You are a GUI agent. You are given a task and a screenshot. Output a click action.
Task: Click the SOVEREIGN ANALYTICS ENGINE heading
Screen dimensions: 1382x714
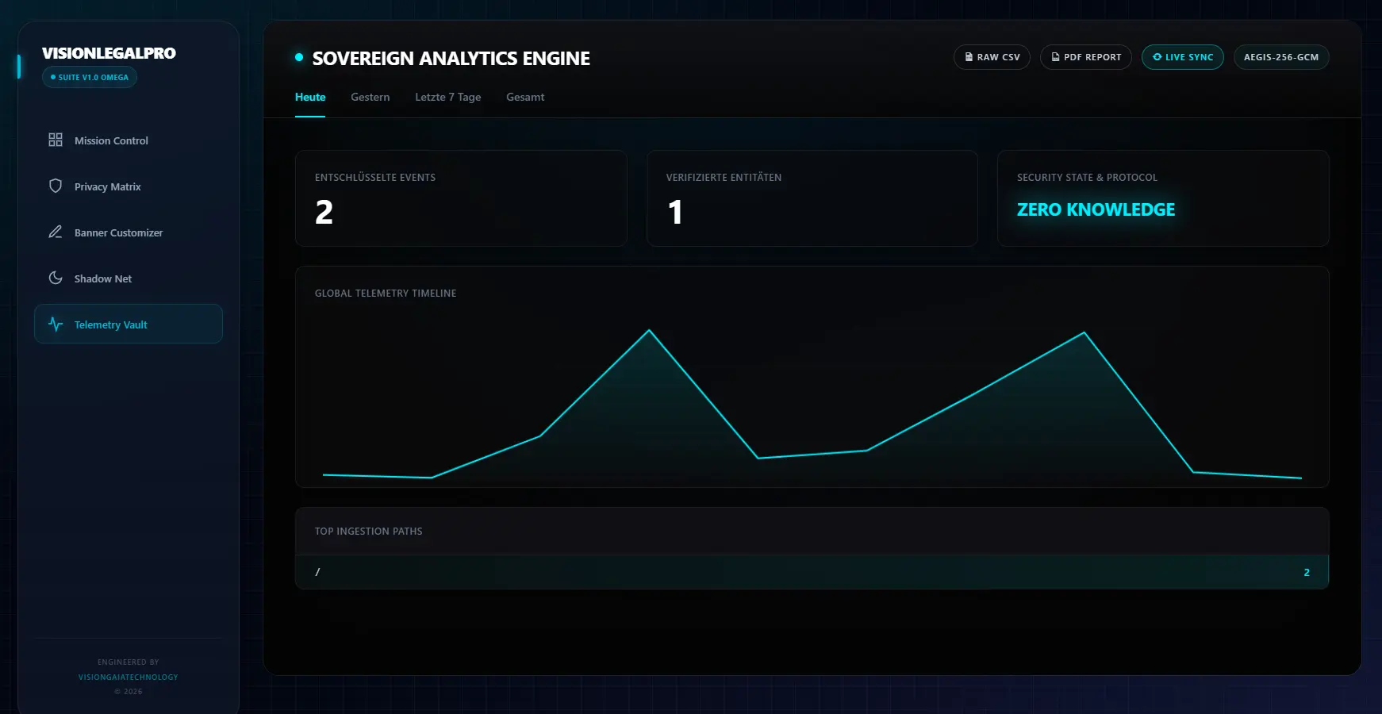451,59
